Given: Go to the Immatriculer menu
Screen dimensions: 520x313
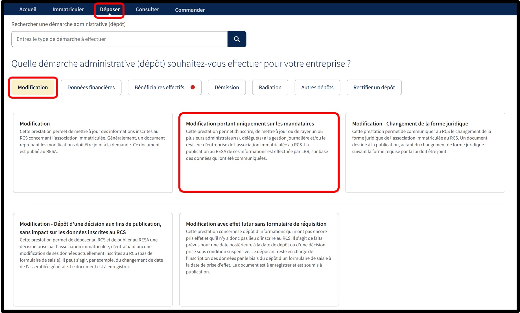Looking at the screenshot, I should [68, 9].
